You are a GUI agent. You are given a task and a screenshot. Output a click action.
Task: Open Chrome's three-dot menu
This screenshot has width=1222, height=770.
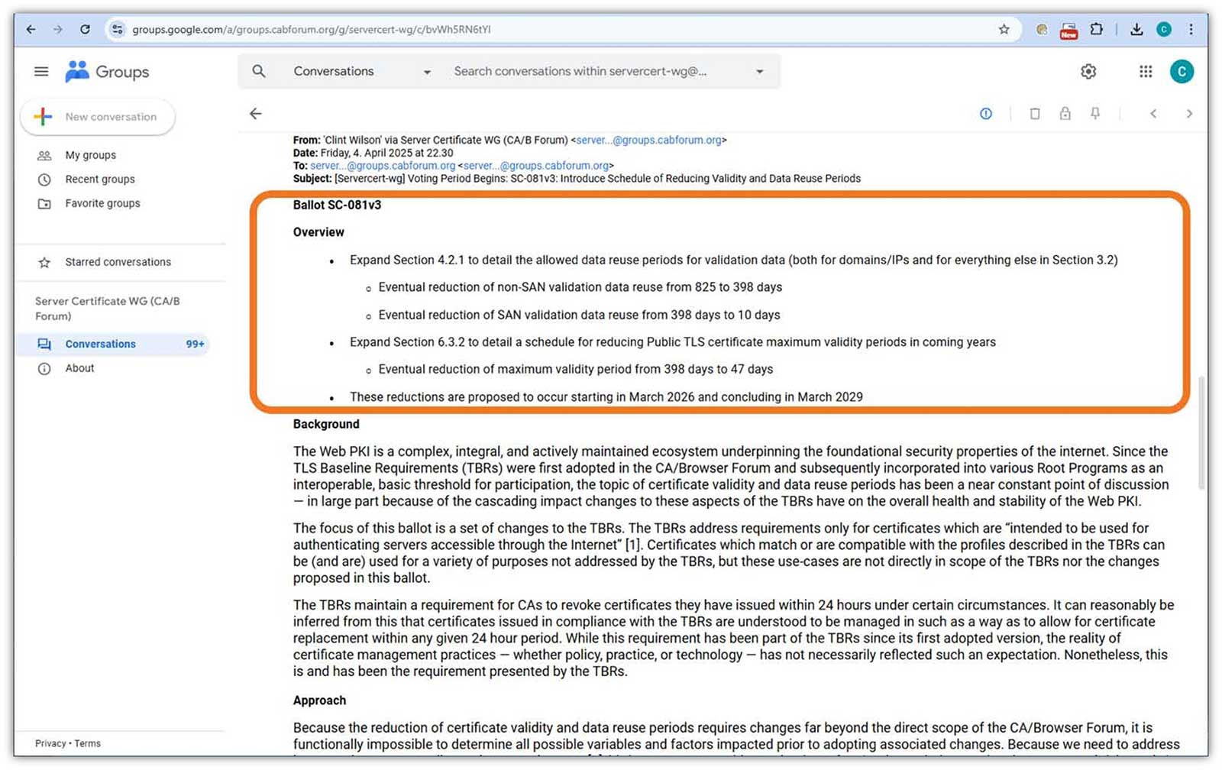point(1190,29)
